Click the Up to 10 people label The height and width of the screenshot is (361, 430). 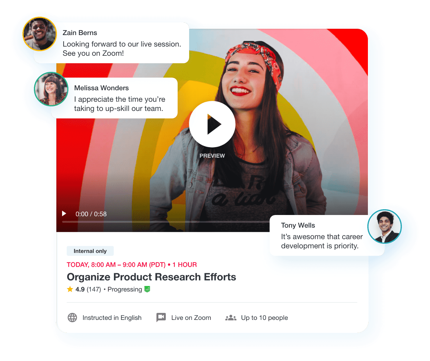(x=264, y=318)
